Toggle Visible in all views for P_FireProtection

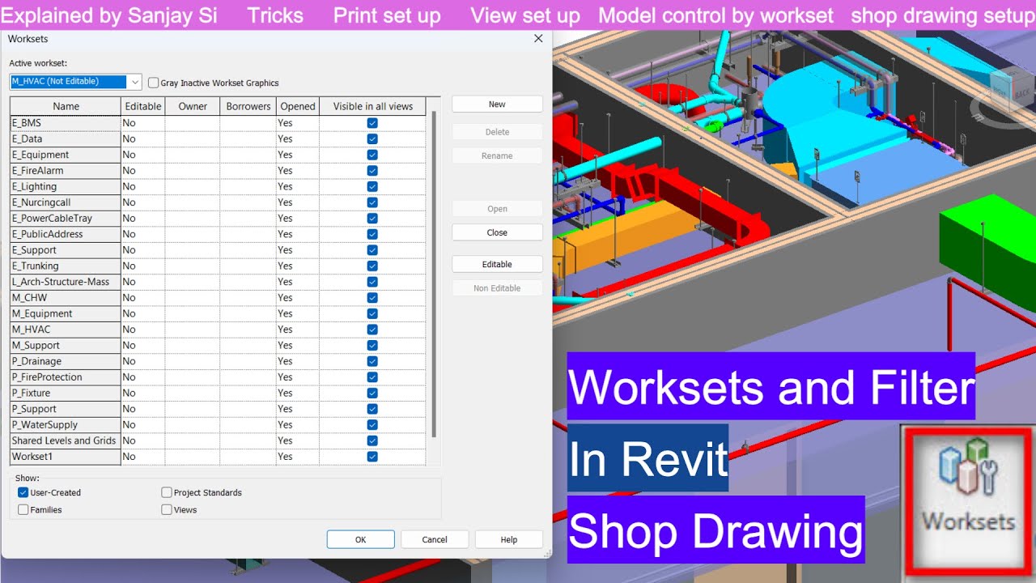pos(372,377)
